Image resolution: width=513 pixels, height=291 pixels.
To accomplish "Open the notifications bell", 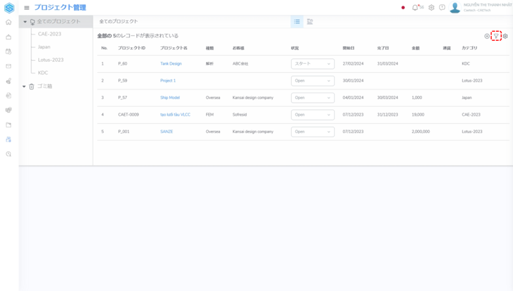I will tap(415, 8).
